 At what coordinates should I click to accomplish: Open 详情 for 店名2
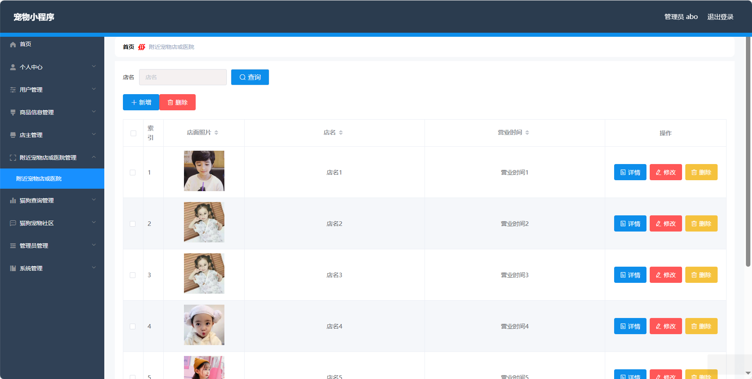click(x=630, y=223)
